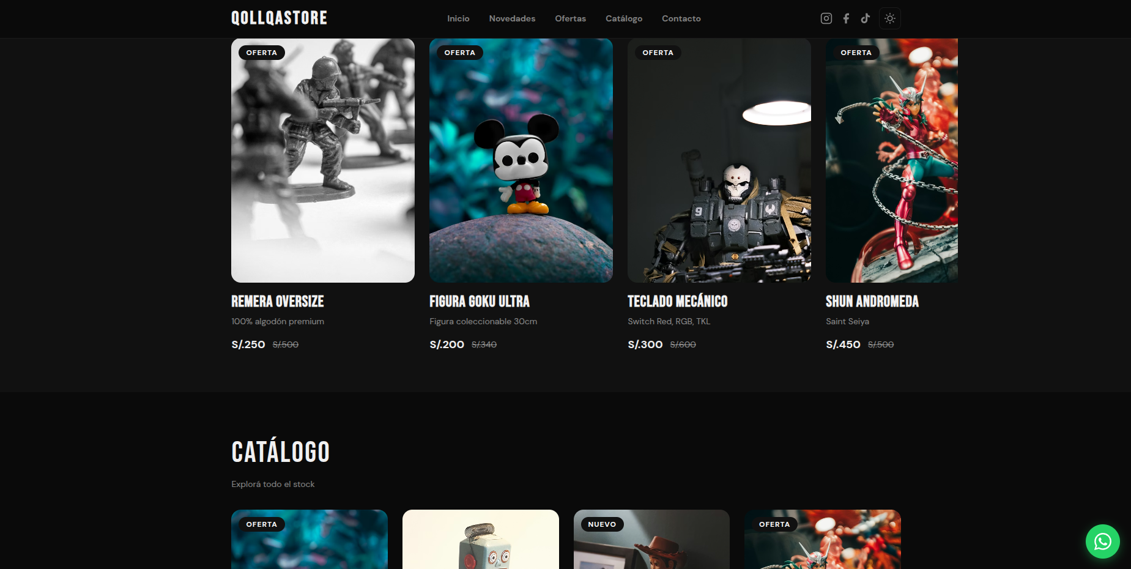1131x569 pixels.
Task: Toggle light/dark theme sun button
Action: pos(890,18)
